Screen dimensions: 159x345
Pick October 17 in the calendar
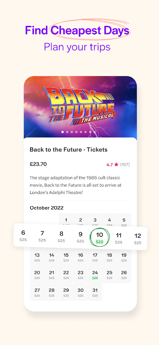(95, 257)
